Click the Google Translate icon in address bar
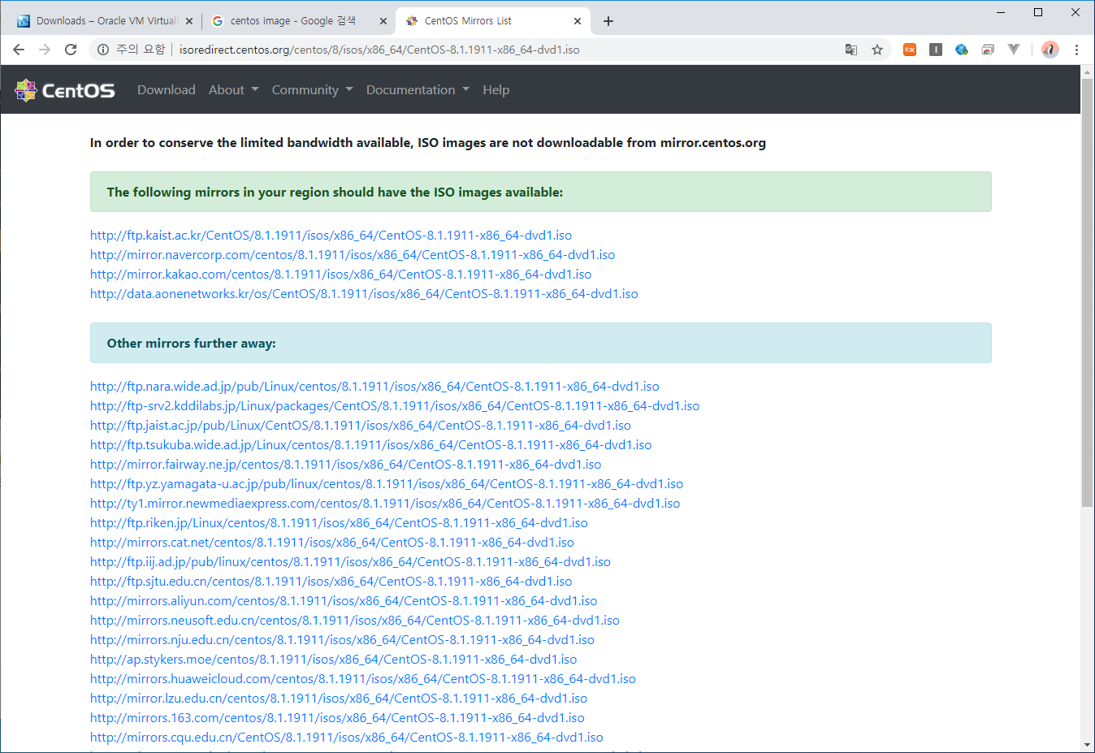Image resolution: width=1095 pixels, height=753 pixels. pos(851,50)
